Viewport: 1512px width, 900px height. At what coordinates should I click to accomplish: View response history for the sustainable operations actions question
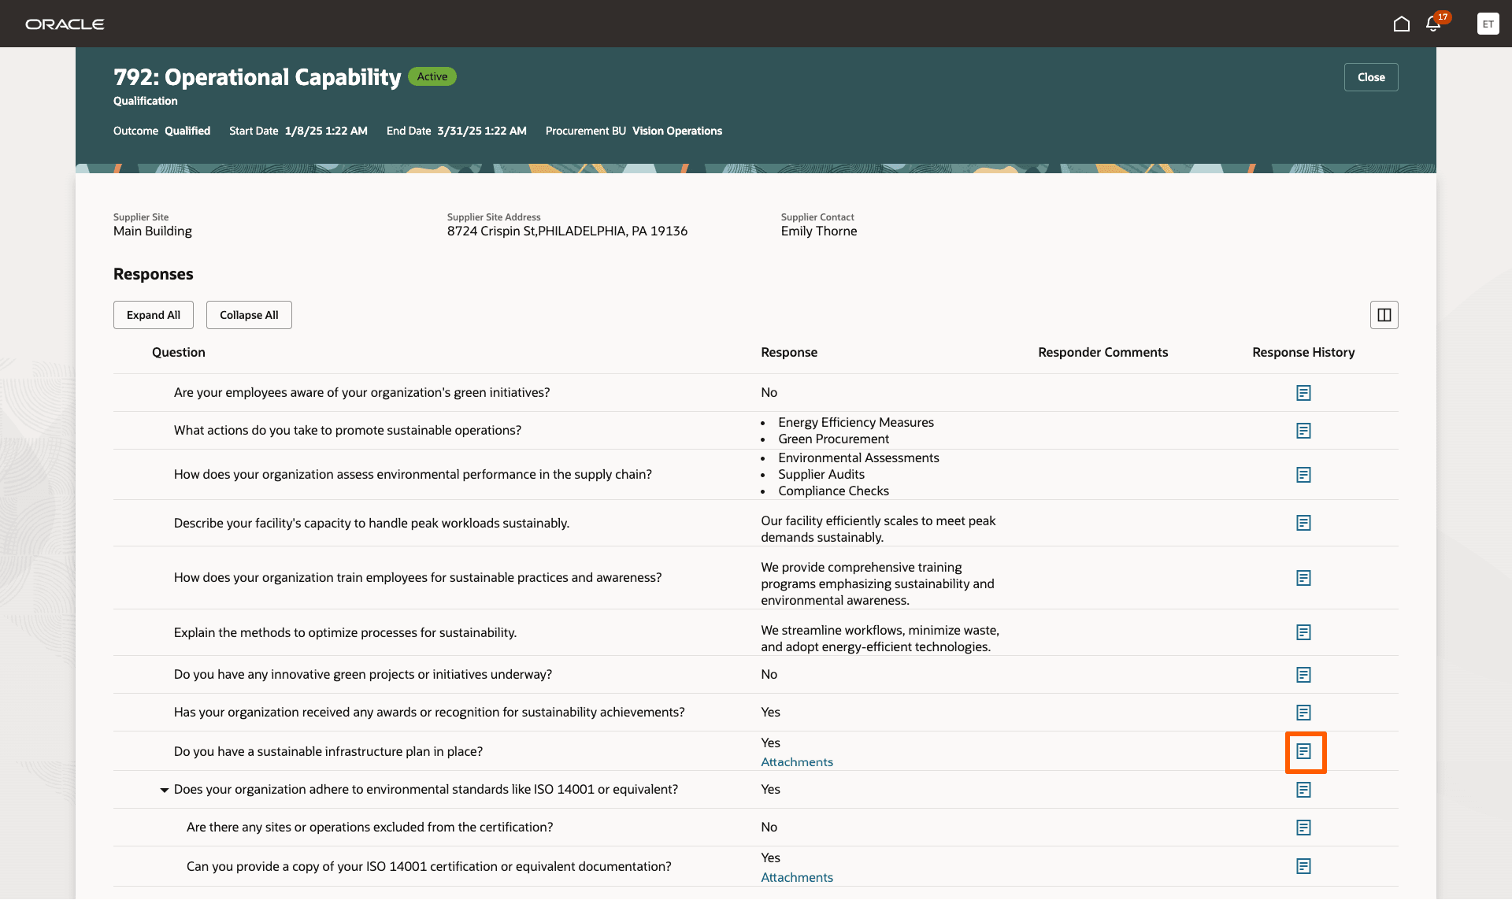click(1303, 431)
